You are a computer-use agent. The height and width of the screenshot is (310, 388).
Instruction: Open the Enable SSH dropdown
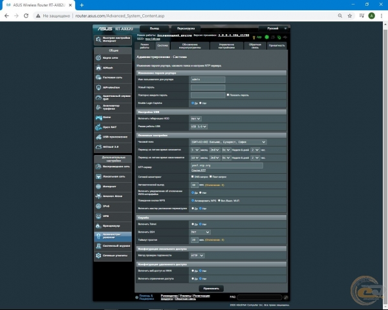click(200, 232)
